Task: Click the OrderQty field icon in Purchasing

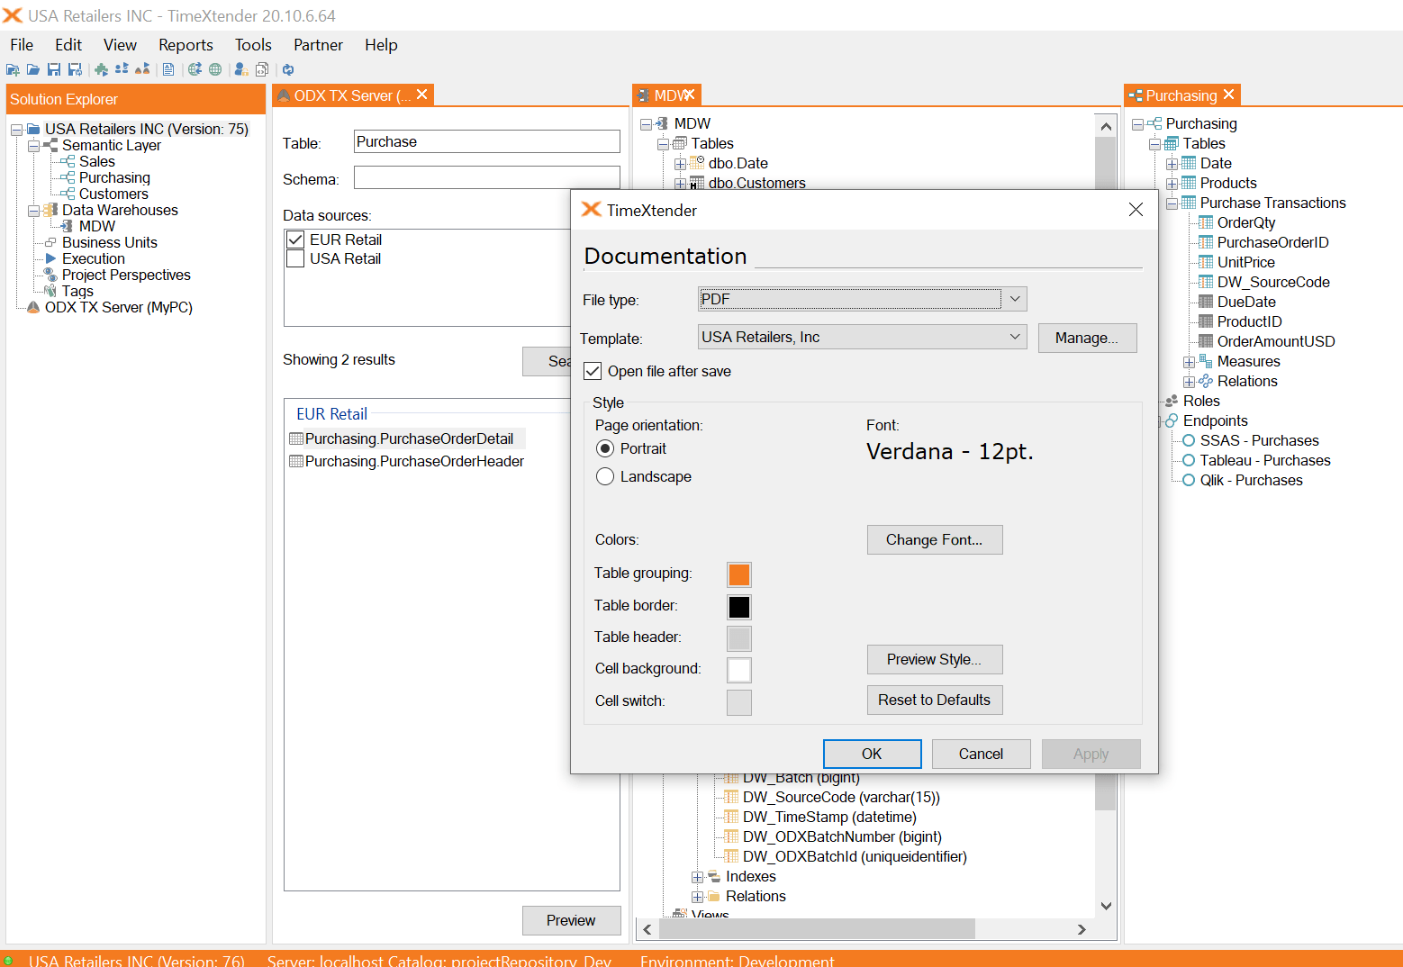Action: pyautogui.click(x=1206, y=222)
